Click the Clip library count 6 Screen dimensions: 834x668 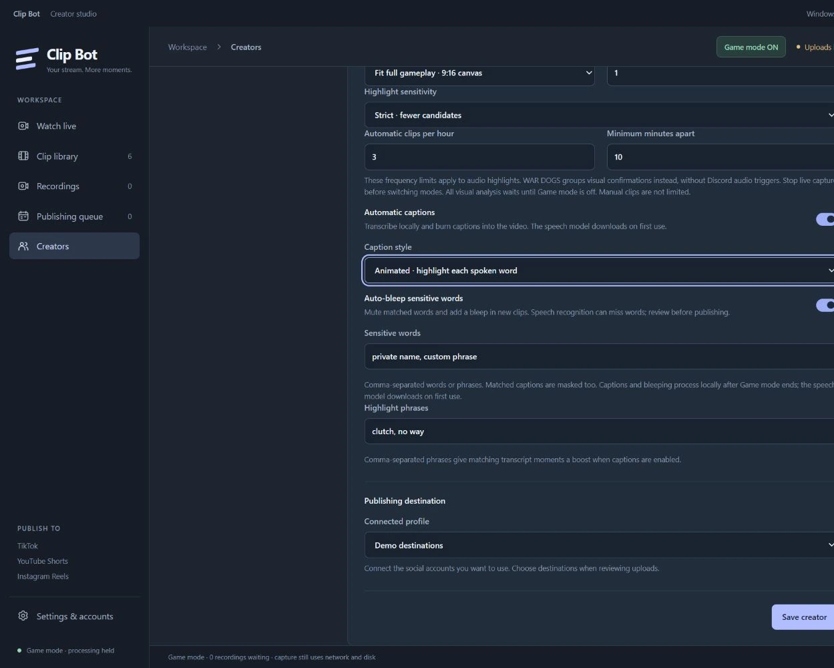pyautogui.click(x=130, y=156)
